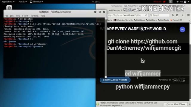The width and height of the screenshot is (191, 107).
Task: Close the terminal window
Action: [104, 12]
